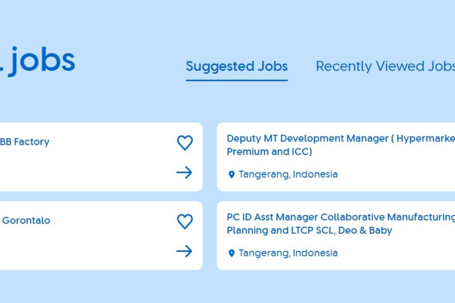Switch to the Suggested Jobs tab
The height and width of the screenshot is (303, 455).
(237, 66)
